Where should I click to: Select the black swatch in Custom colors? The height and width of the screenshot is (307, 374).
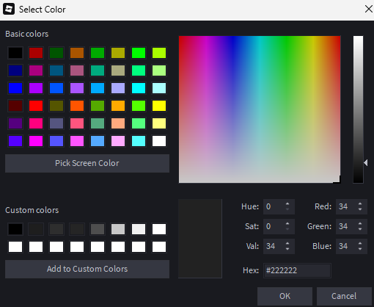pos(15,229)
